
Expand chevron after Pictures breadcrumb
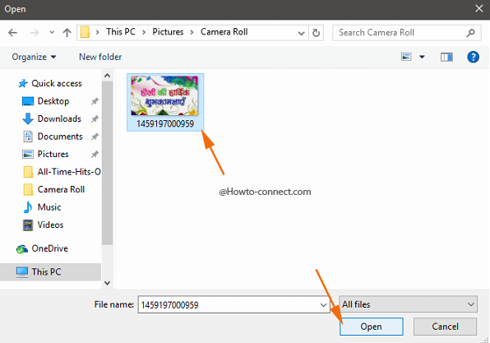[192, 33]
